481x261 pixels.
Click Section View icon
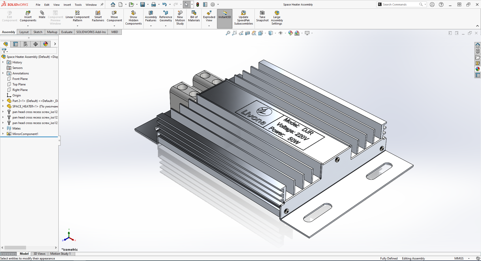tap(248, 33)
